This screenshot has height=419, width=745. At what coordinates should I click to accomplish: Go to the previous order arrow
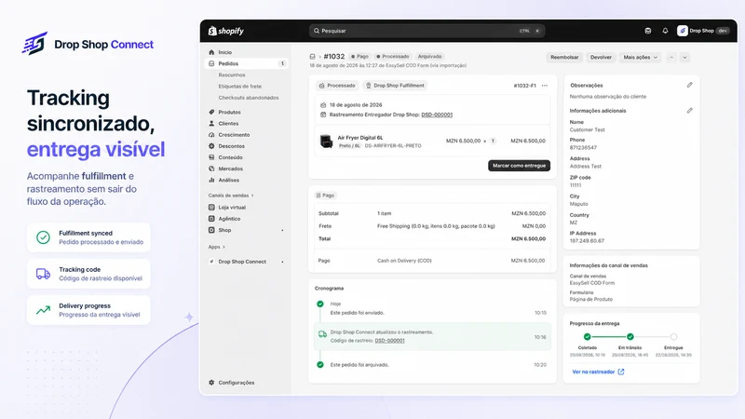671,58
